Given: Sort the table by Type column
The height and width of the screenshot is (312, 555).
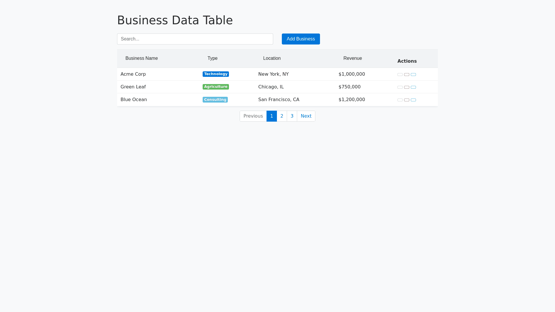Looking at the screenshot, I should (212, 58).
